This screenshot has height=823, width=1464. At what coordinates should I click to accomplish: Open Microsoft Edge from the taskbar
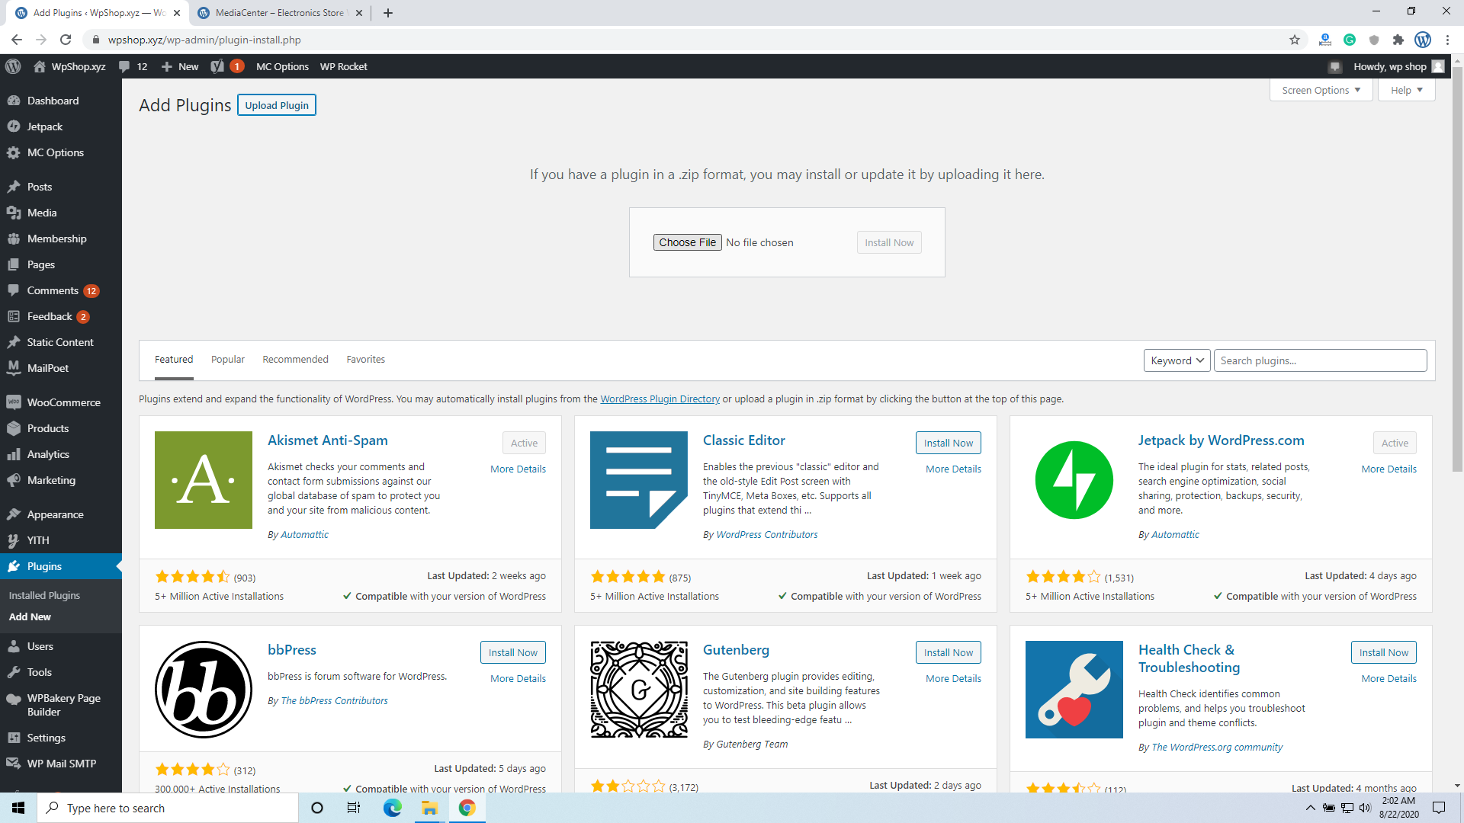pos(392,808)
